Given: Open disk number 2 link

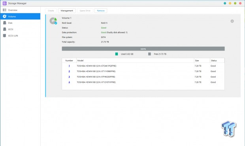Looking at the screenshot, I should click(x=69, y=71).
